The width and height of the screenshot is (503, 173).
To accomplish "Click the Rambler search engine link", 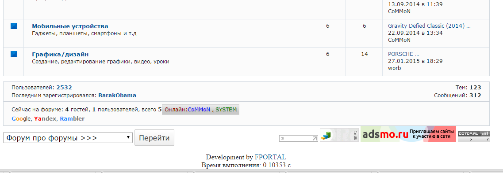I will pyautogui.click(x=72, y=119).
